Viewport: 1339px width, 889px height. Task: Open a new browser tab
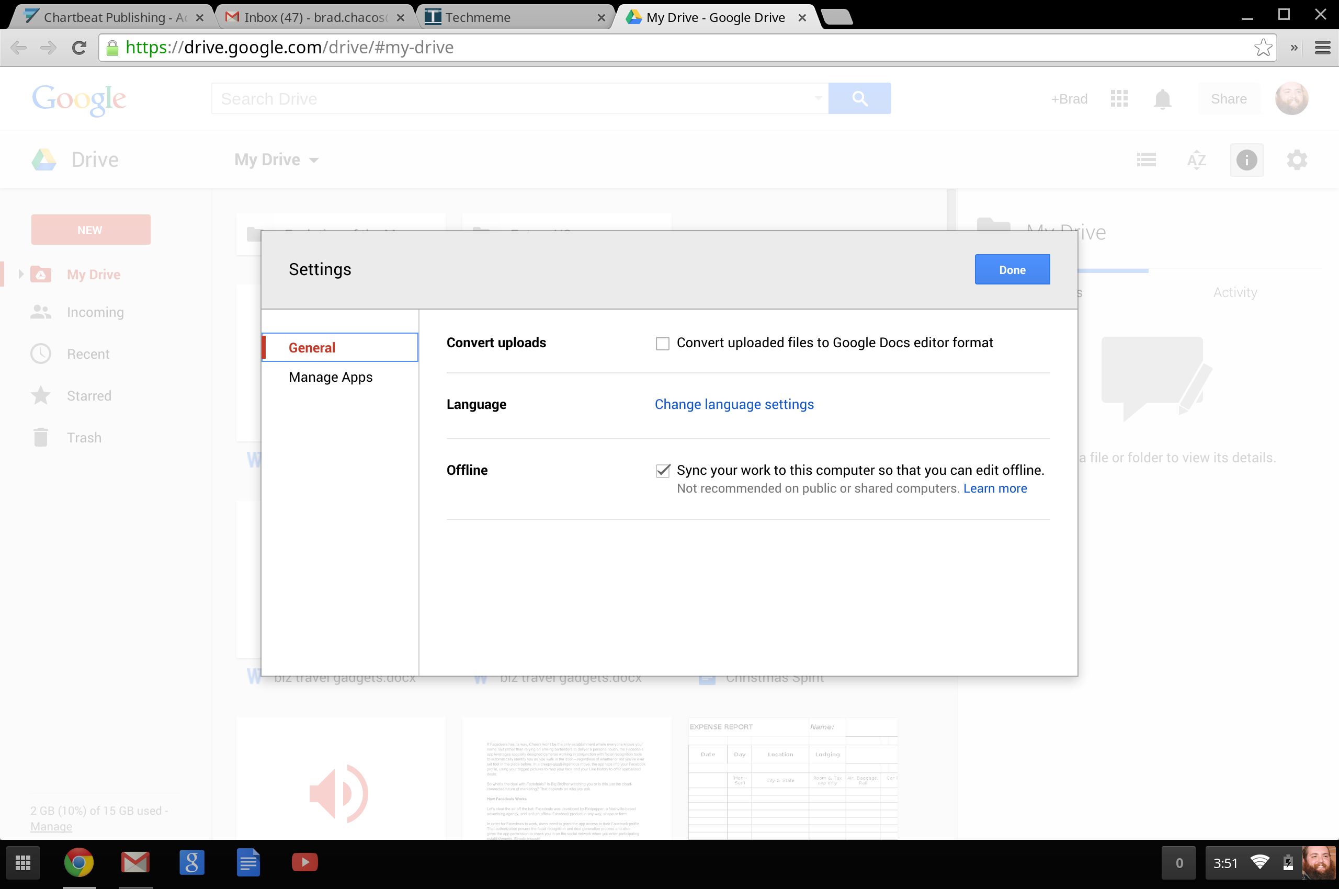(837, 17)
